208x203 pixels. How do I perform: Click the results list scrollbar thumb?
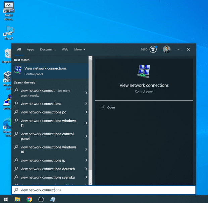pos(90,115)
